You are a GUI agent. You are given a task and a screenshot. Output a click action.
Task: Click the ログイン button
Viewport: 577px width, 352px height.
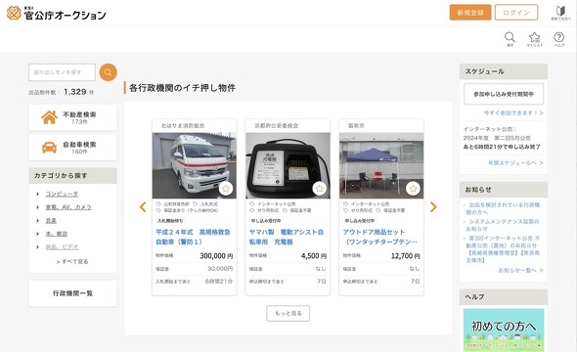[x=516, y=13]
